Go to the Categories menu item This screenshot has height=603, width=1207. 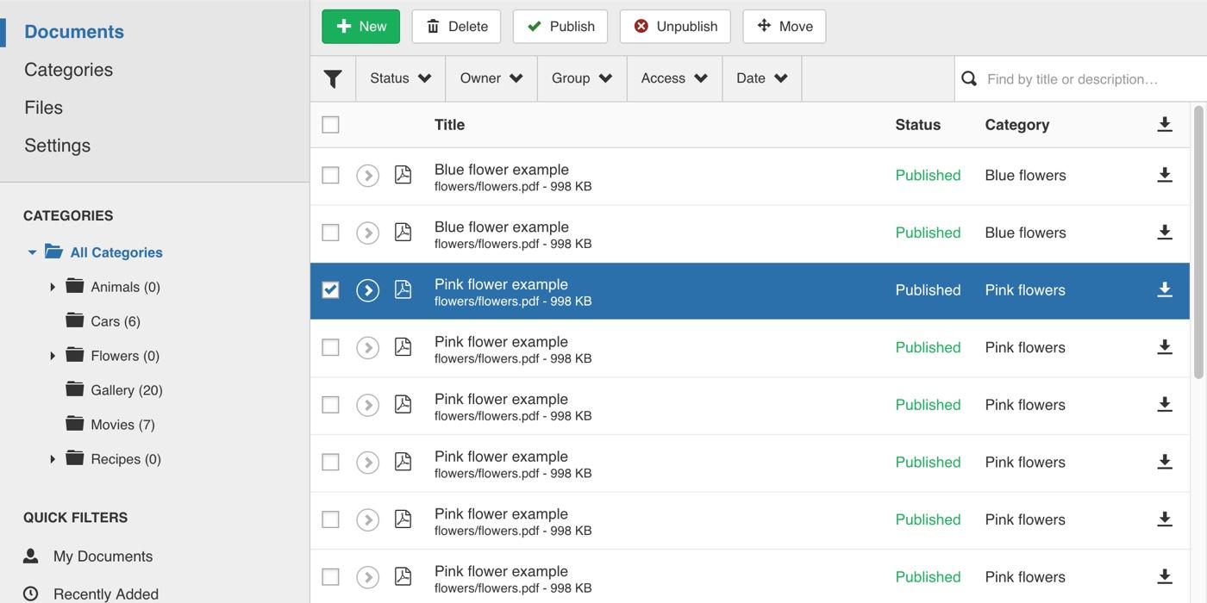click(x=68, y=70)
